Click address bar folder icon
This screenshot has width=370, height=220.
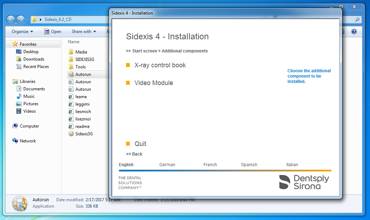34,19
